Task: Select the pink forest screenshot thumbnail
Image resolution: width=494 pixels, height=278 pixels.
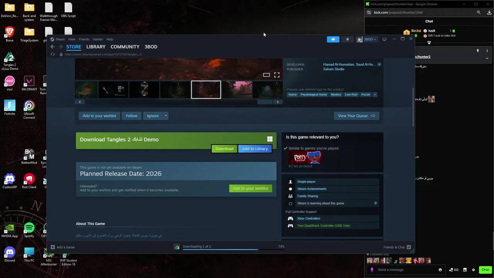Action: click(237, 90)
